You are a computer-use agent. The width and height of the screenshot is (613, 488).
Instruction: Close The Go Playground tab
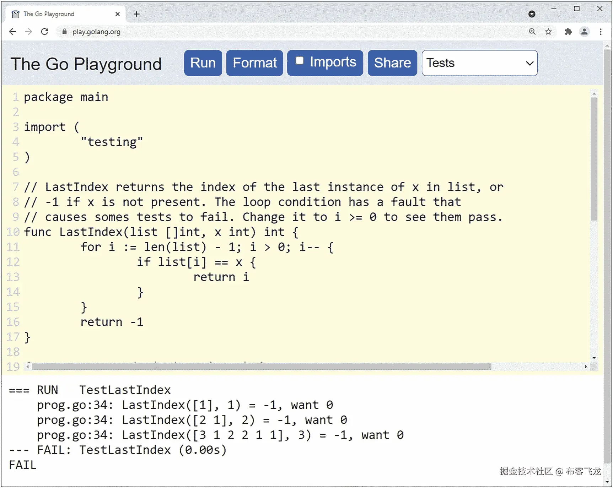click(x=118, y=14)
